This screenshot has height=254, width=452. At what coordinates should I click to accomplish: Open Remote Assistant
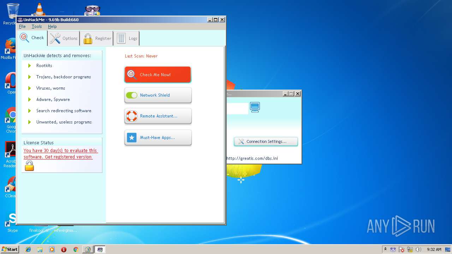(x=158, y=116)
